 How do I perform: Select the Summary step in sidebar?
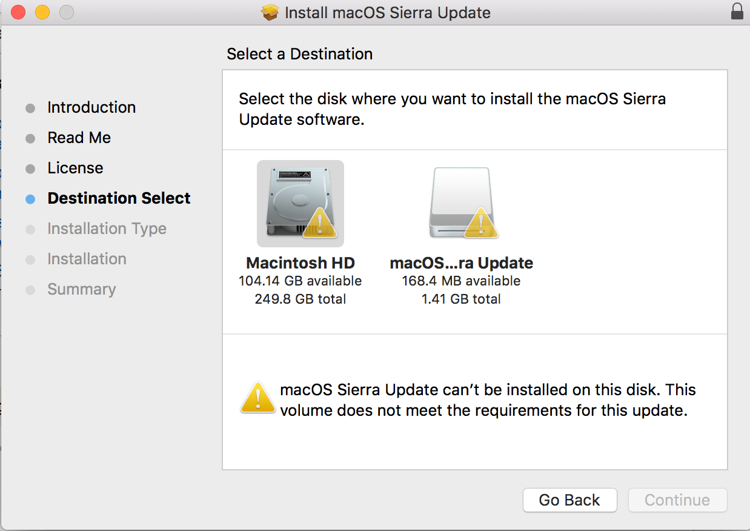[81, 289]
